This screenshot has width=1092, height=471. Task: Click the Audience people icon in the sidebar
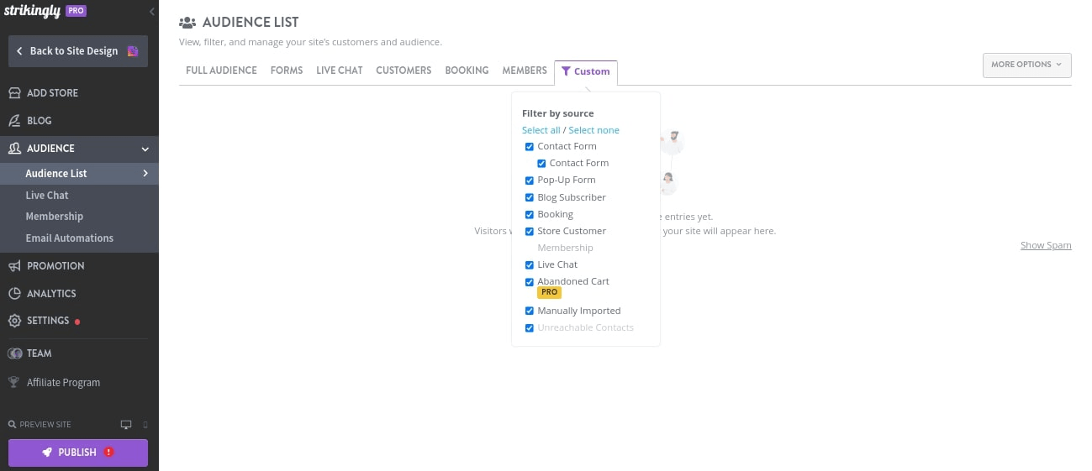pos(14,149)
